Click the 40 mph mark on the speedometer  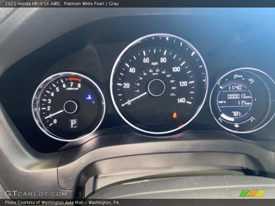pos(132,70)
